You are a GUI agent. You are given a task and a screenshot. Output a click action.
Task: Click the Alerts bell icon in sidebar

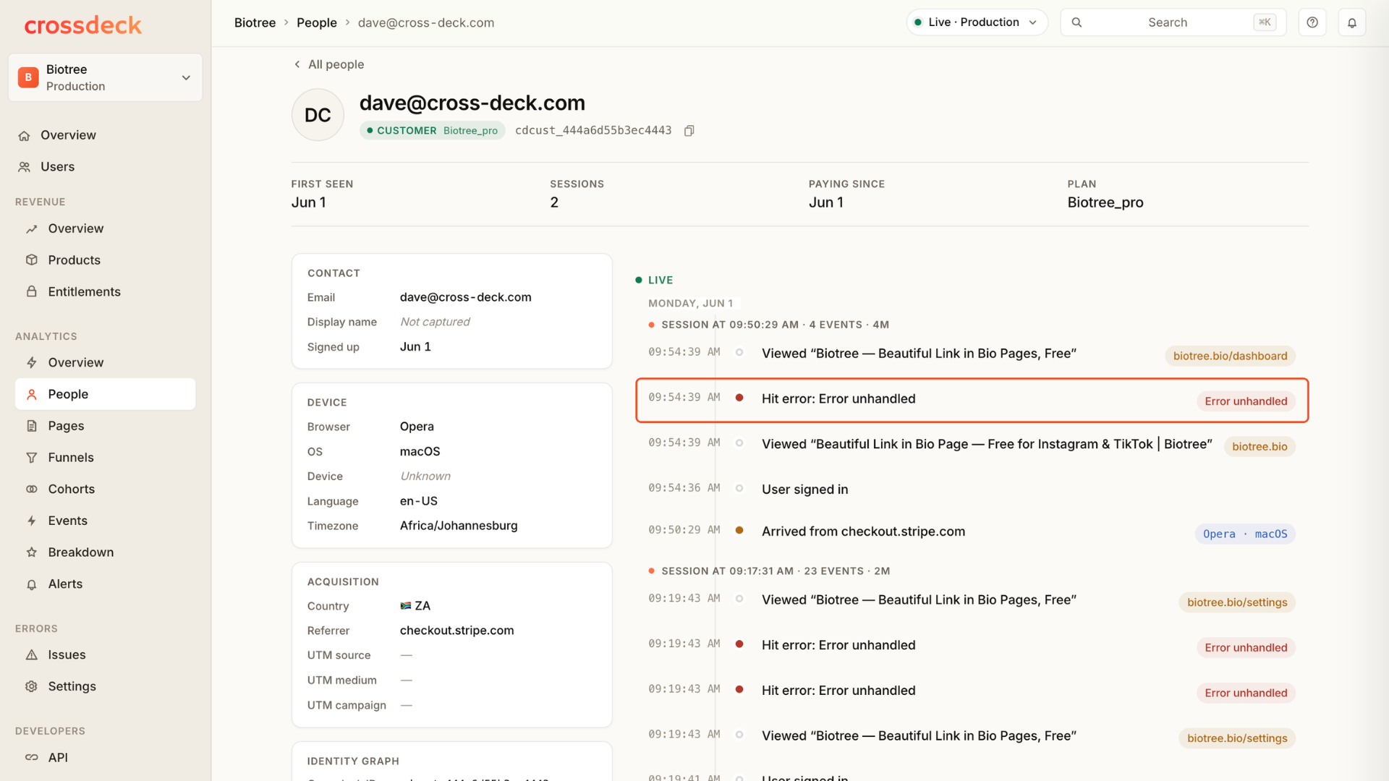tap(32, 584)
